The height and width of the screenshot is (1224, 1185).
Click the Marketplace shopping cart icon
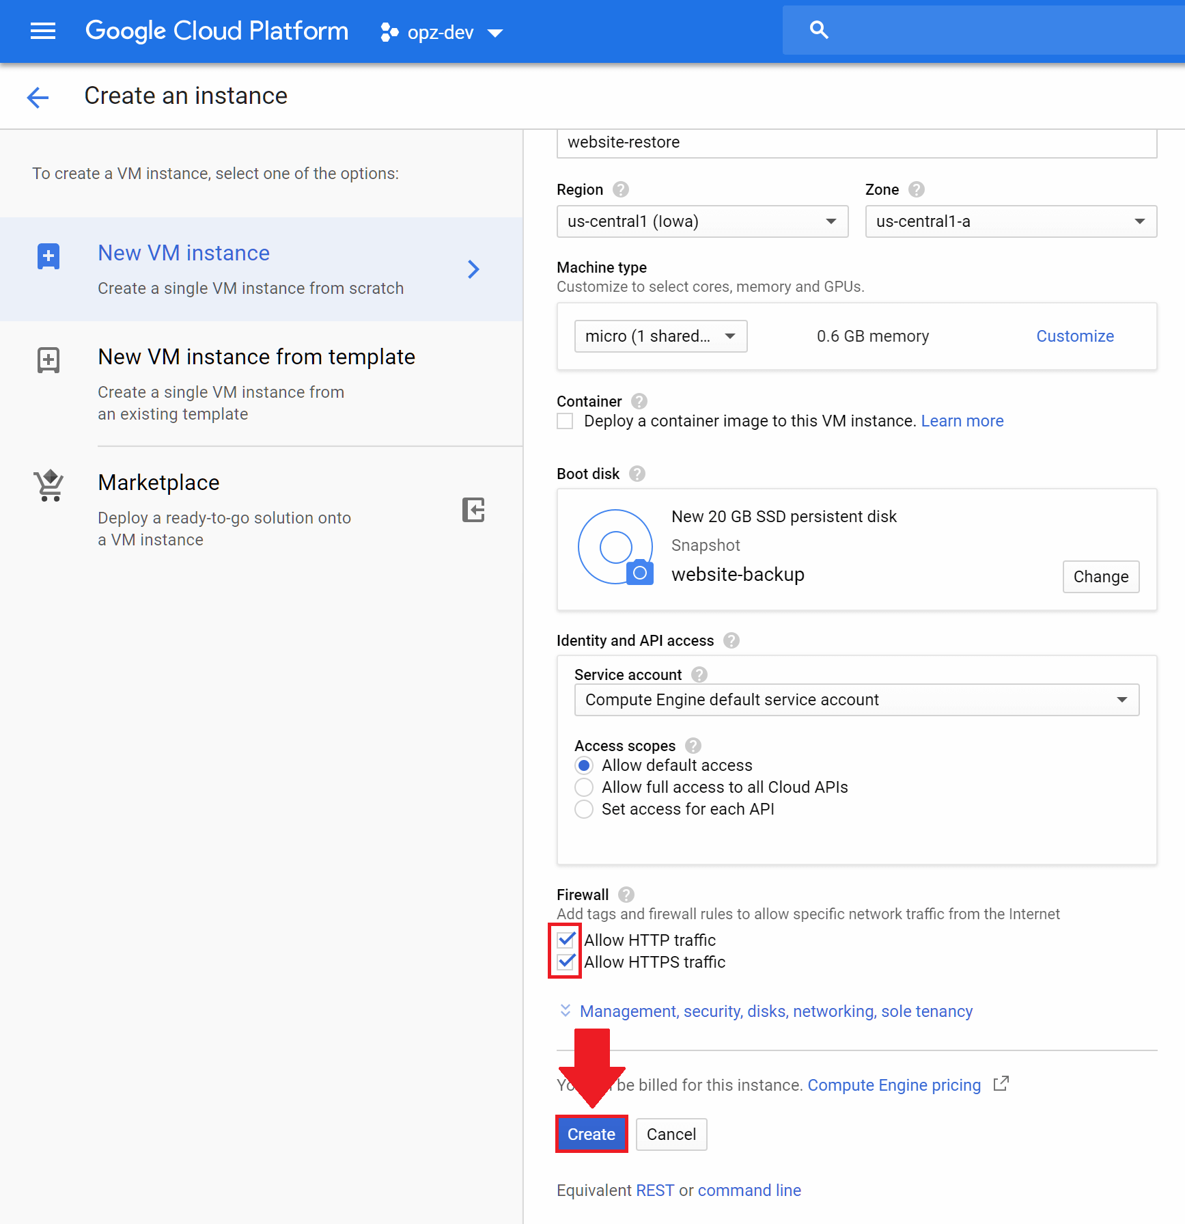49,486
